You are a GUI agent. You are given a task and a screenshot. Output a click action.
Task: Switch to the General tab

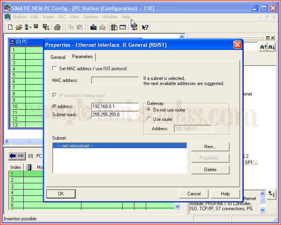58,57
